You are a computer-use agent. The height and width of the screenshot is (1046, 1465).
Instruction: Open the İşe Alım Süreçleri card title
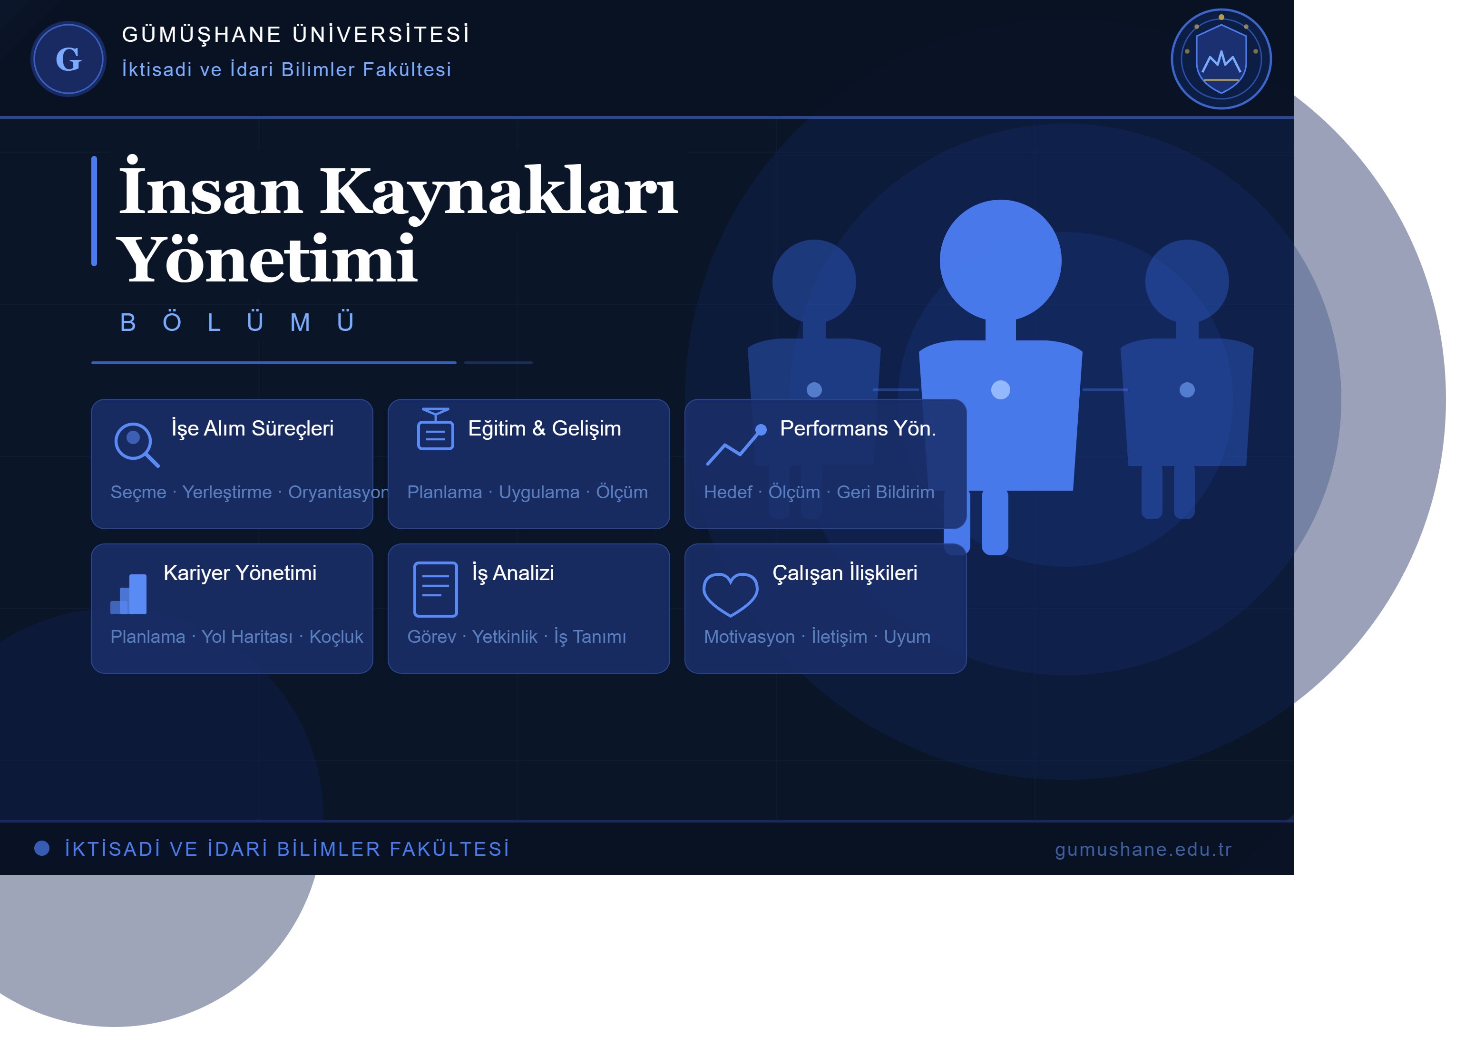(253, 429)
